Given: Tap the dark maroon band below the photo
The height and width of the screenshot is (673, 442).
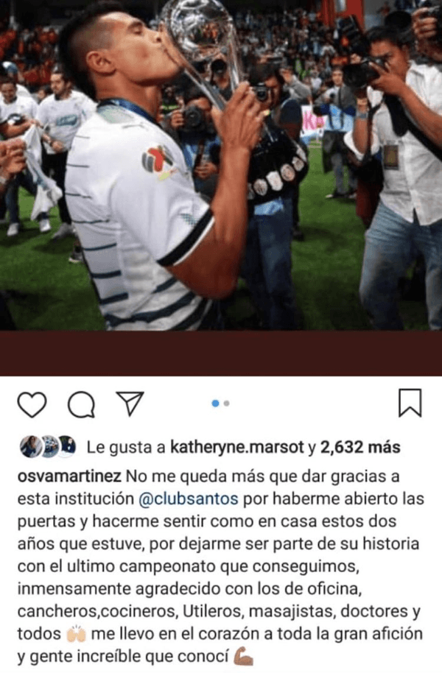Looking at the screenshot, I should (x=221, y=353).
